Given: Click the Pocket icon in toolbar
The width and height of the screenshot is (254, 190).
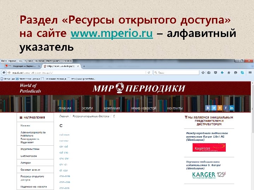Looking at the screenshot, I should click(x=216, y=72).
